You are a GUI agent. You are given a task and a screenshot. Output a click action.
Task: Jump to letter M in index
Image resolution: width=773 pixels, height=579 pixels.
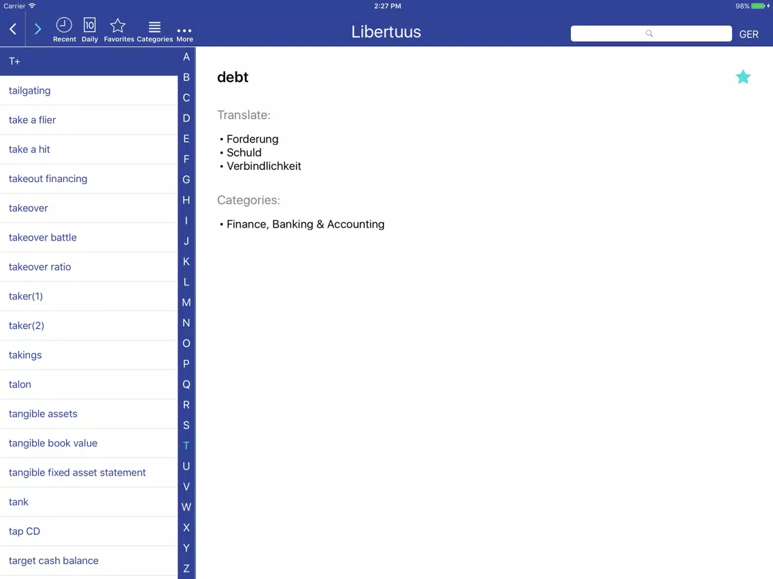[x=186, y=302]
